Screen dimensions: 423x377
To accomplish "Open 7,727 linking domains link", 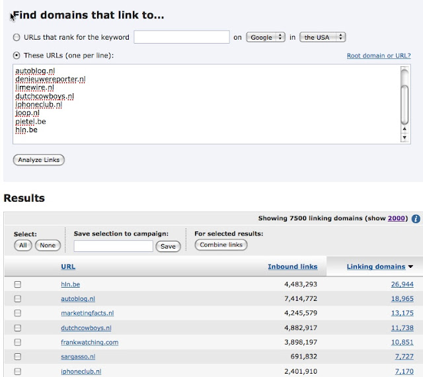I will coord(404,356).
